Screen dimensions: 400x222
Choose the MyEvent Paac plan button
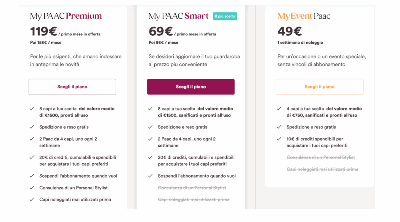pos(319,87)
